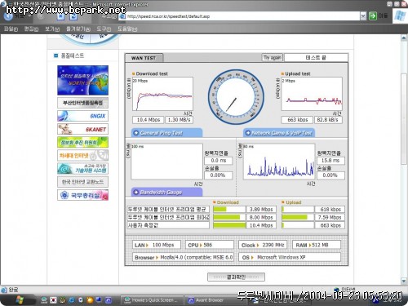
Task: Click the General Ping Test plus icon
Action: [136, 133]
